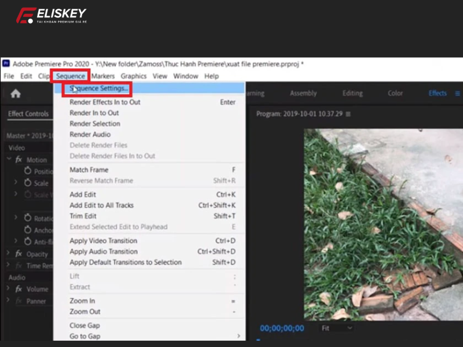Select Render Effects In to Out
Viewport: 463px width, 347px height.
click(x=105, y=102)
